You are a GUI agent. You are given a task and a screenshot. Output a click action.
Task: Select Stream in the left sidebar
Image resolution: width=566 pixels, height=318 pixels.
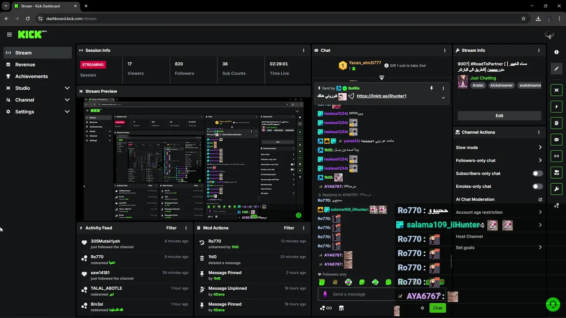tap(38, 53)
